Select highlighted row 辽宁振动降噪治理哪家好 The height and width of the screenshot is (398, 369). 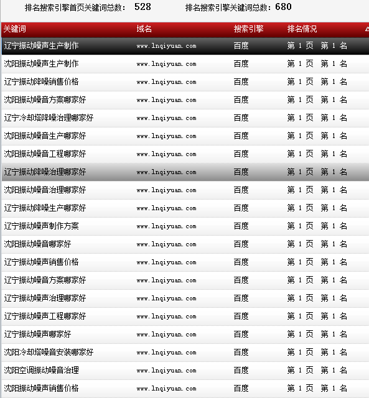185,172
